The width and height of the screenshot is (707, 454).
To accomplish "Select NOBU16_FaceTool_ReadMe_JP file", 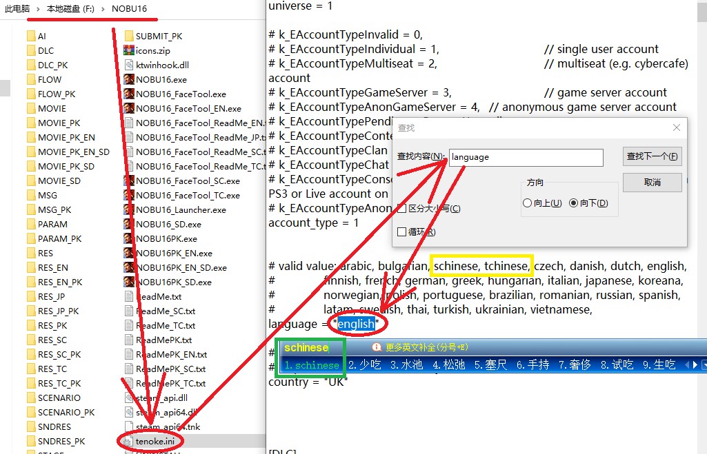I will (x=195, y=137).
